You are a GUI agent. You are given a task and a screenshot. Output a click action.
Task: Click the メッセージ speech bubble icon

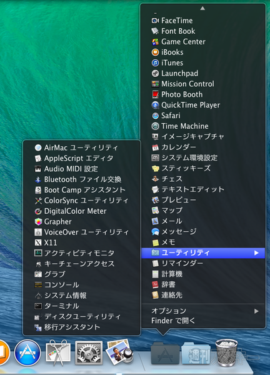coord(155,231)
